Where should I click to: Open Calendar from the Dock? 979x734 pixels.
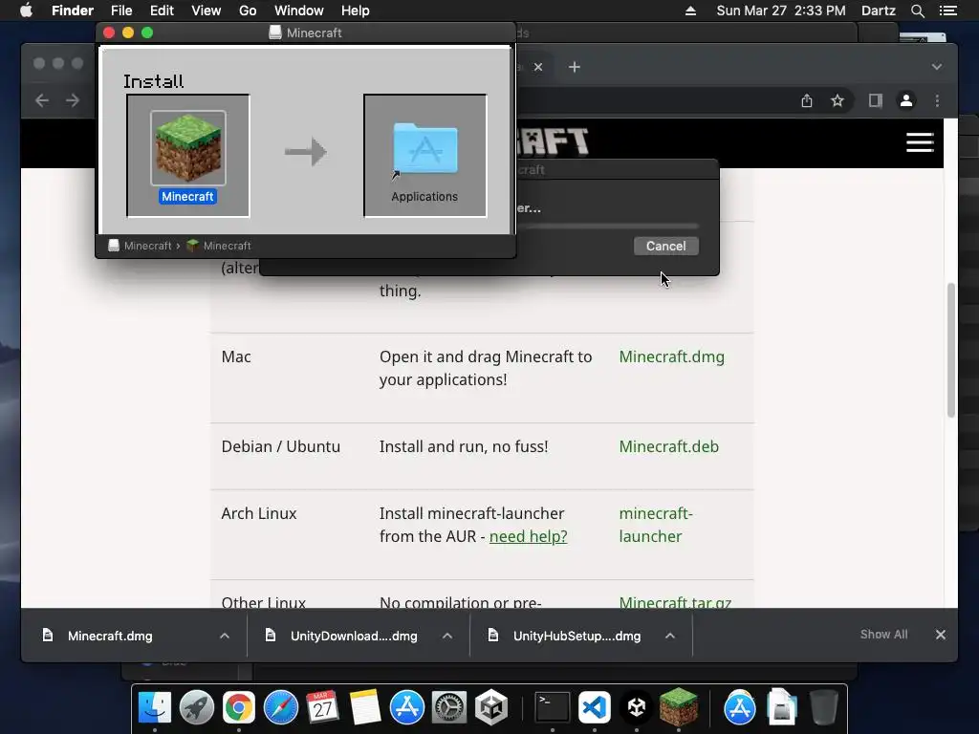point(322,707)
